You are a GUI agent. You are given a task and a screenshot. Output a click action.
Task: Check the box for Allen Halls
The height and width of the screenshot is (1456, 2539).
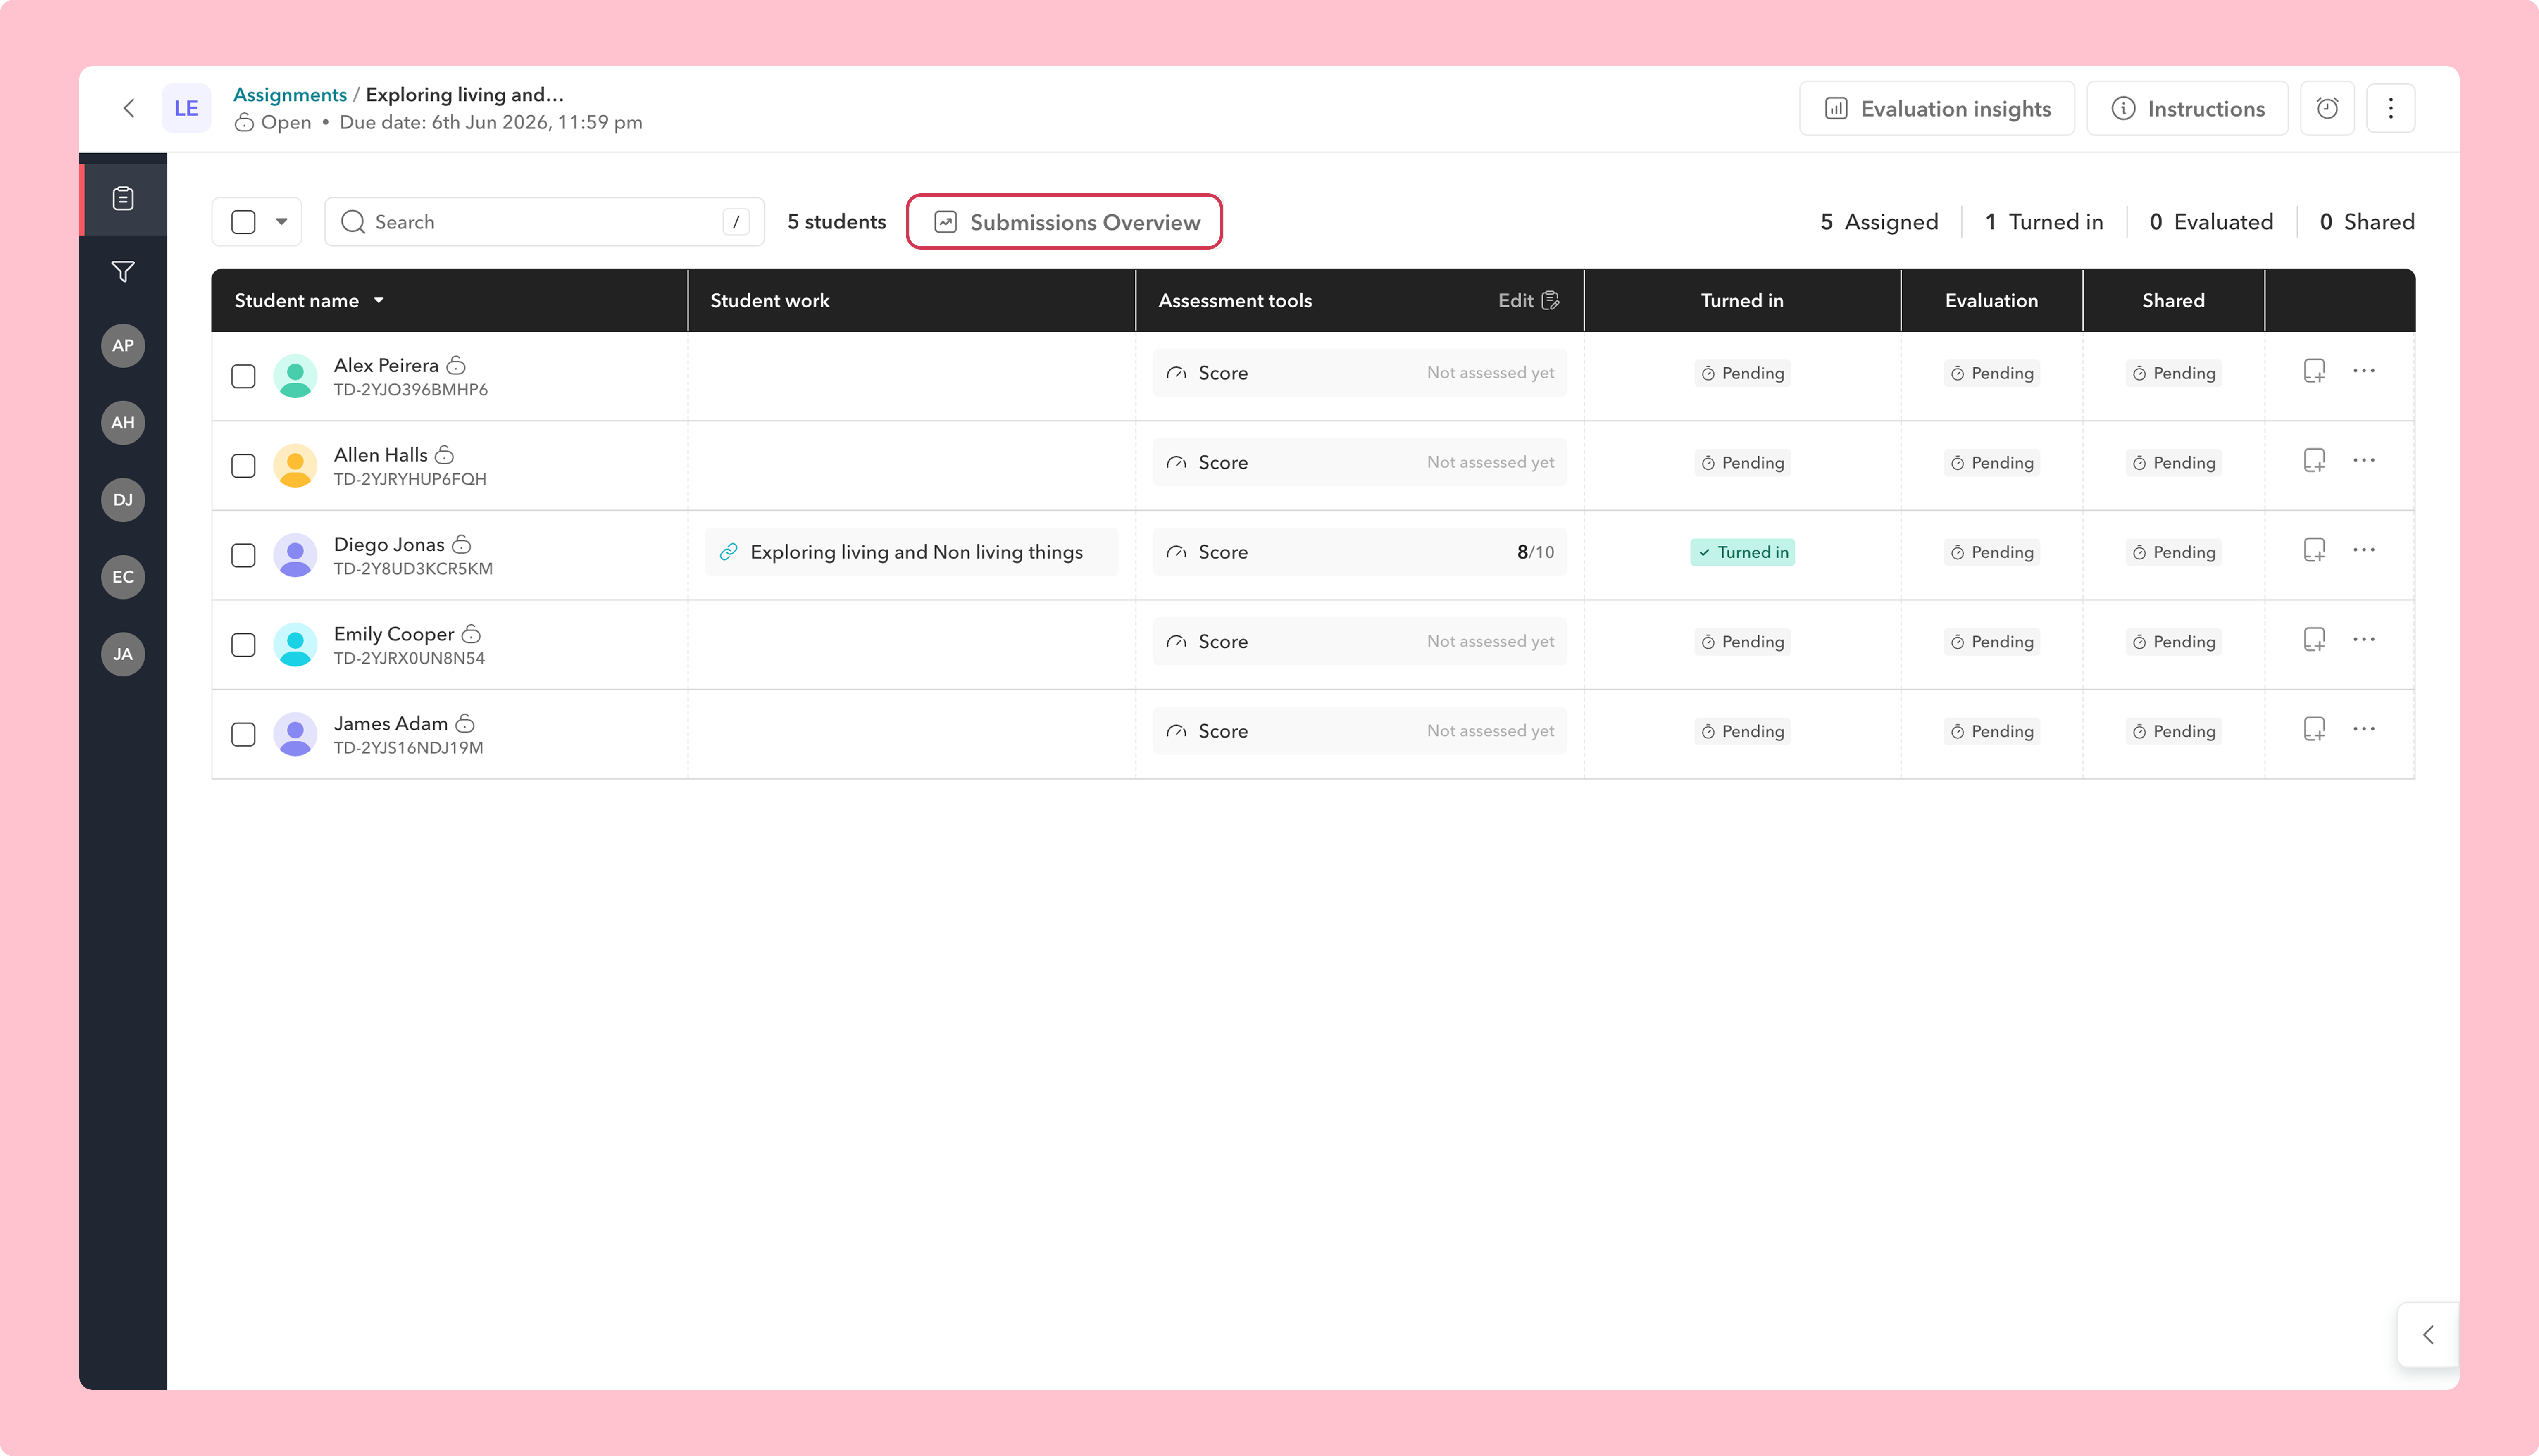pos(243,466)
